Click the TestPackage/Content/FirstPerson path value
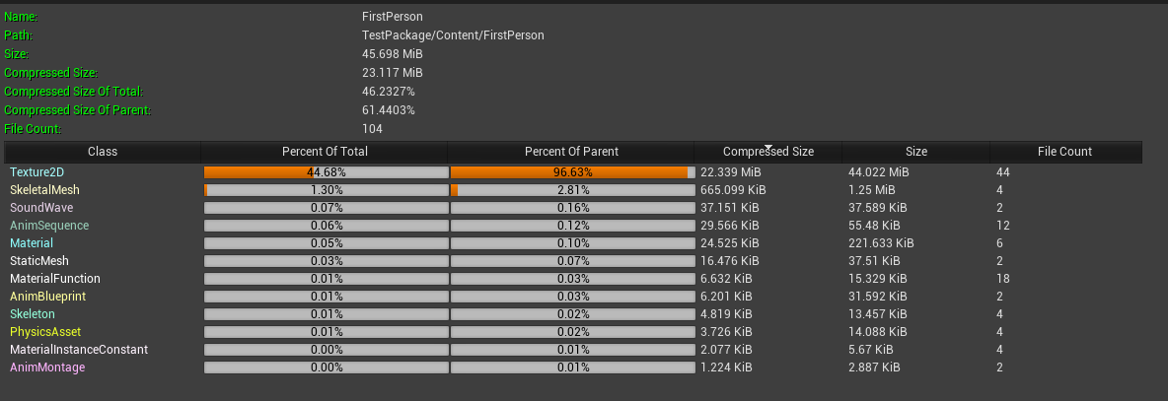The width and height of the screenshot is (1168, 401). pos(453,35)
